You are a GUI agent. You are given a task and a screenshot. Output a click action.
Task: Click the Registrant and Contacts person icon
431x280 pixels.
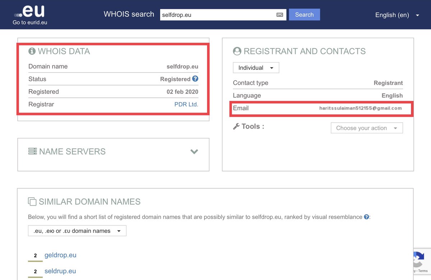237,51
